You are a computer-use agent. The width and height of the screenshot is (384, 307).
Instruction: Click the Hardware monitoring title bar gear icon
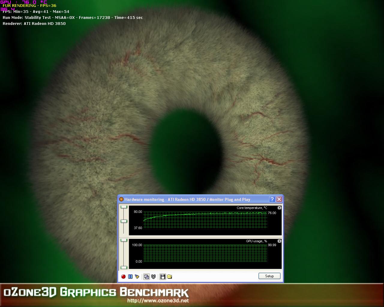(121, 199)
